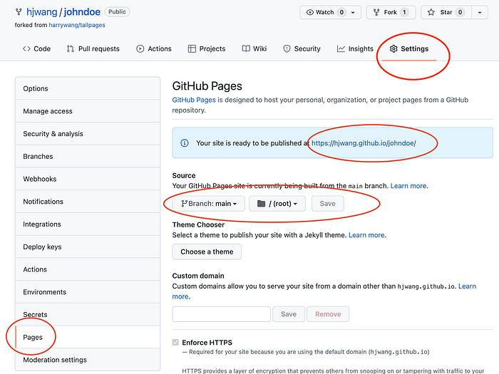This screenshot has height=374, width=499.
Task: Open the hjwang.github.io/johndoe site link
Action: 364,143
